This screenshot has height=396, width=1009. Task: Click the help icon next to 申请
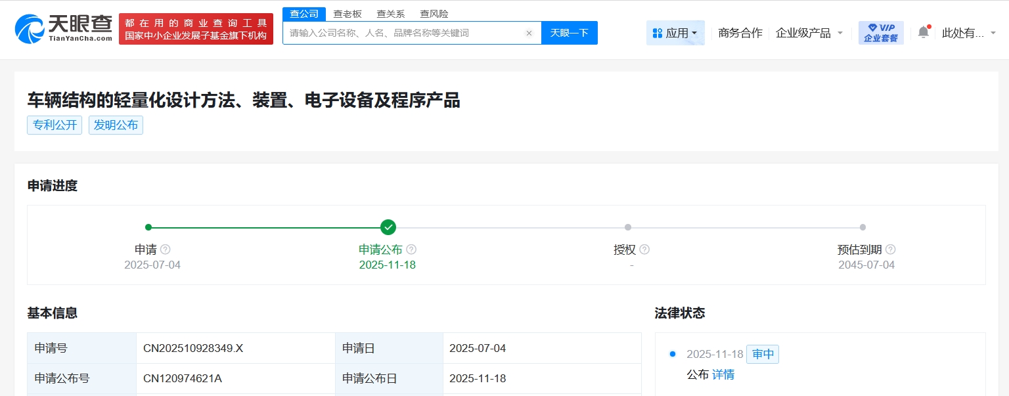(x=166, y=250)
